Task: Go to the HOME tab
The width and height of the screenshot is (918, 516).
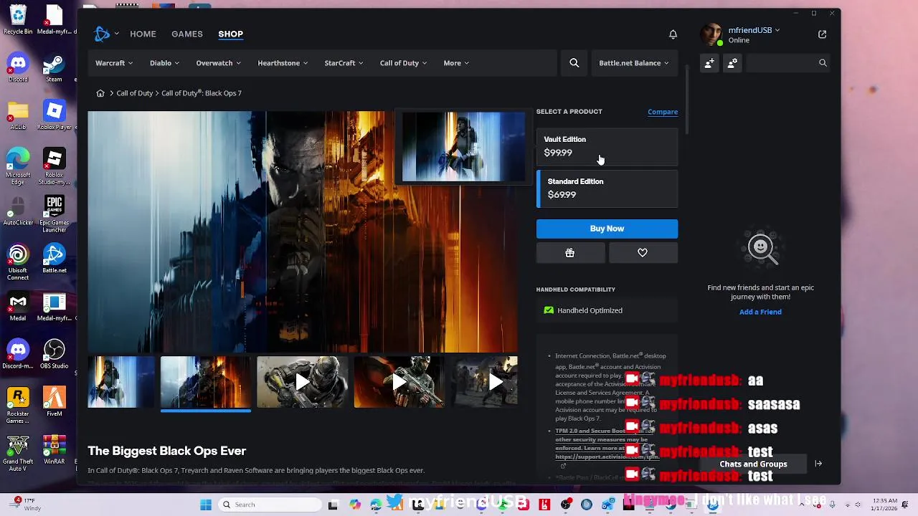Action: pos(143,34)
